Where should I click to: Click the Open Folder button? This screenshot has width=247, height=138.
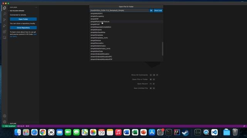pyautogui.click(x=23, y=19)
